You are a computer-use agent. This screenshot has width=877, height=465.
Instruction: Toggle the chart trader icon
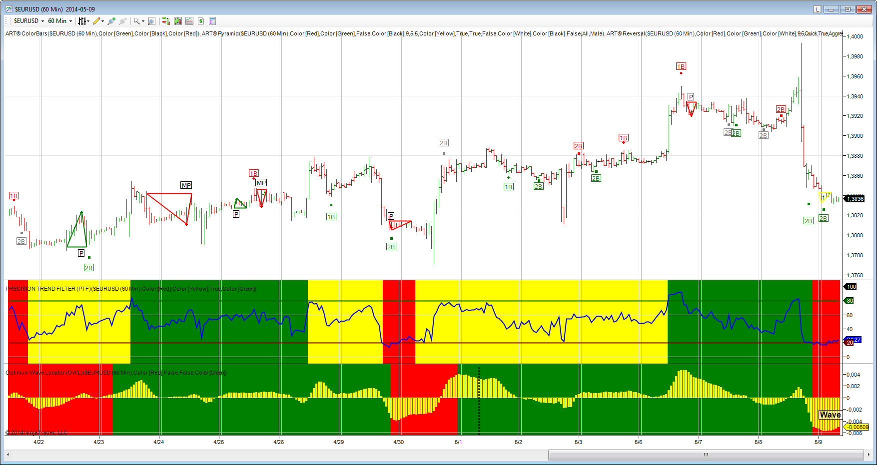point(166,21)
